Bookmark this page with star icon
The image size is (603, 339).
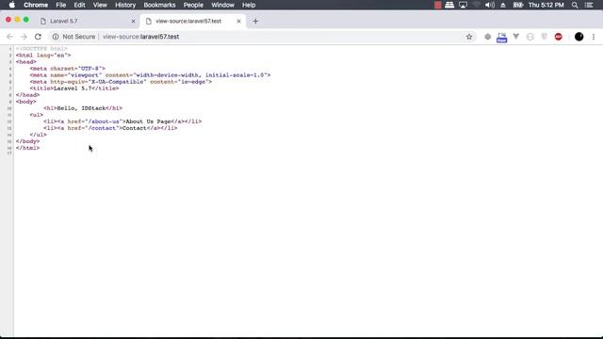469,37
